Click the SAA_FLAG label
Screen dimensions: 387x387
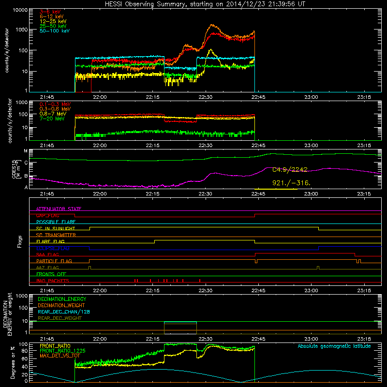[47, 254]
